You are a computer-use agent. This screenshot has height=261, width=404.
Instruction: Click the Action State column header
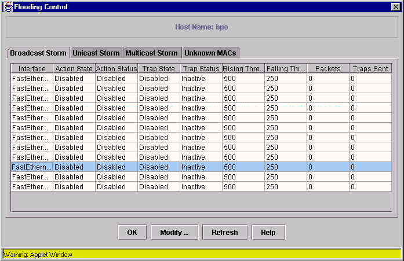coord(74,68)
